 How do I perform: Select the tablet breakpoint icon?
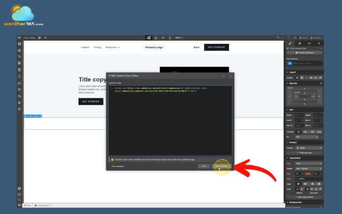(156, 38)
